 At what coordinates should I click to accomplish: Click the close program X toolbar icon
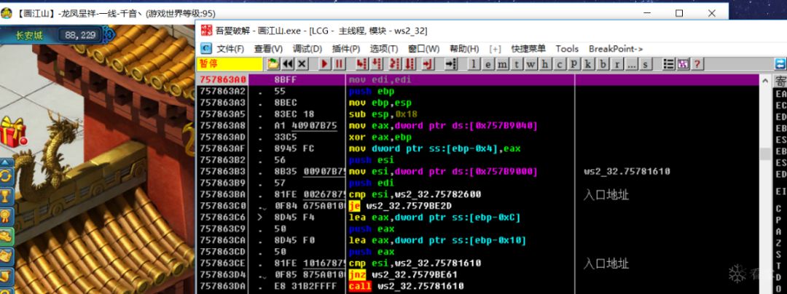302,64
